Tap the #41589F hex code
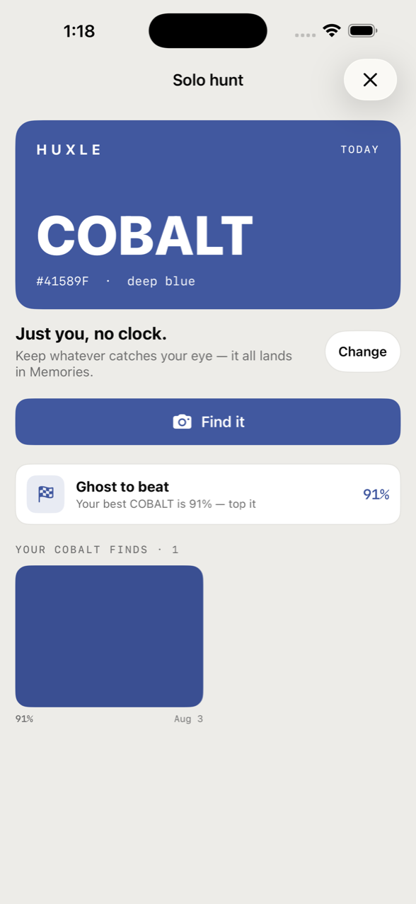This screenshot has height=904, width=416. point(62,281)
